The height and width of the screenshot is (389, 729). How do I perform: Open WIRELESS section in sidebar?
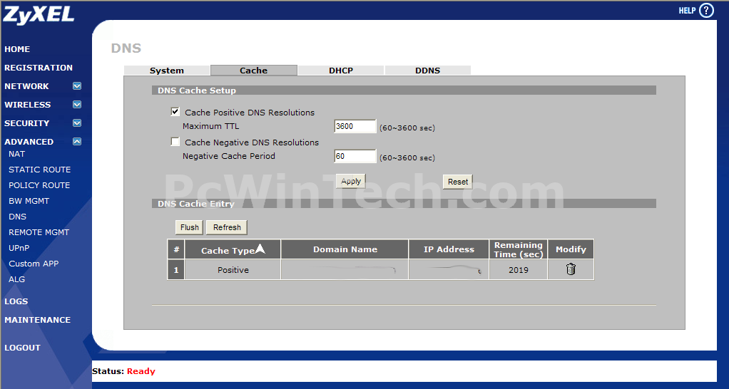[27, 105]
